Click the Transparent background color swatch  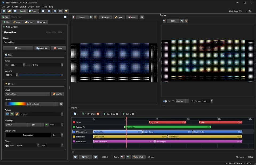(28, 135)
